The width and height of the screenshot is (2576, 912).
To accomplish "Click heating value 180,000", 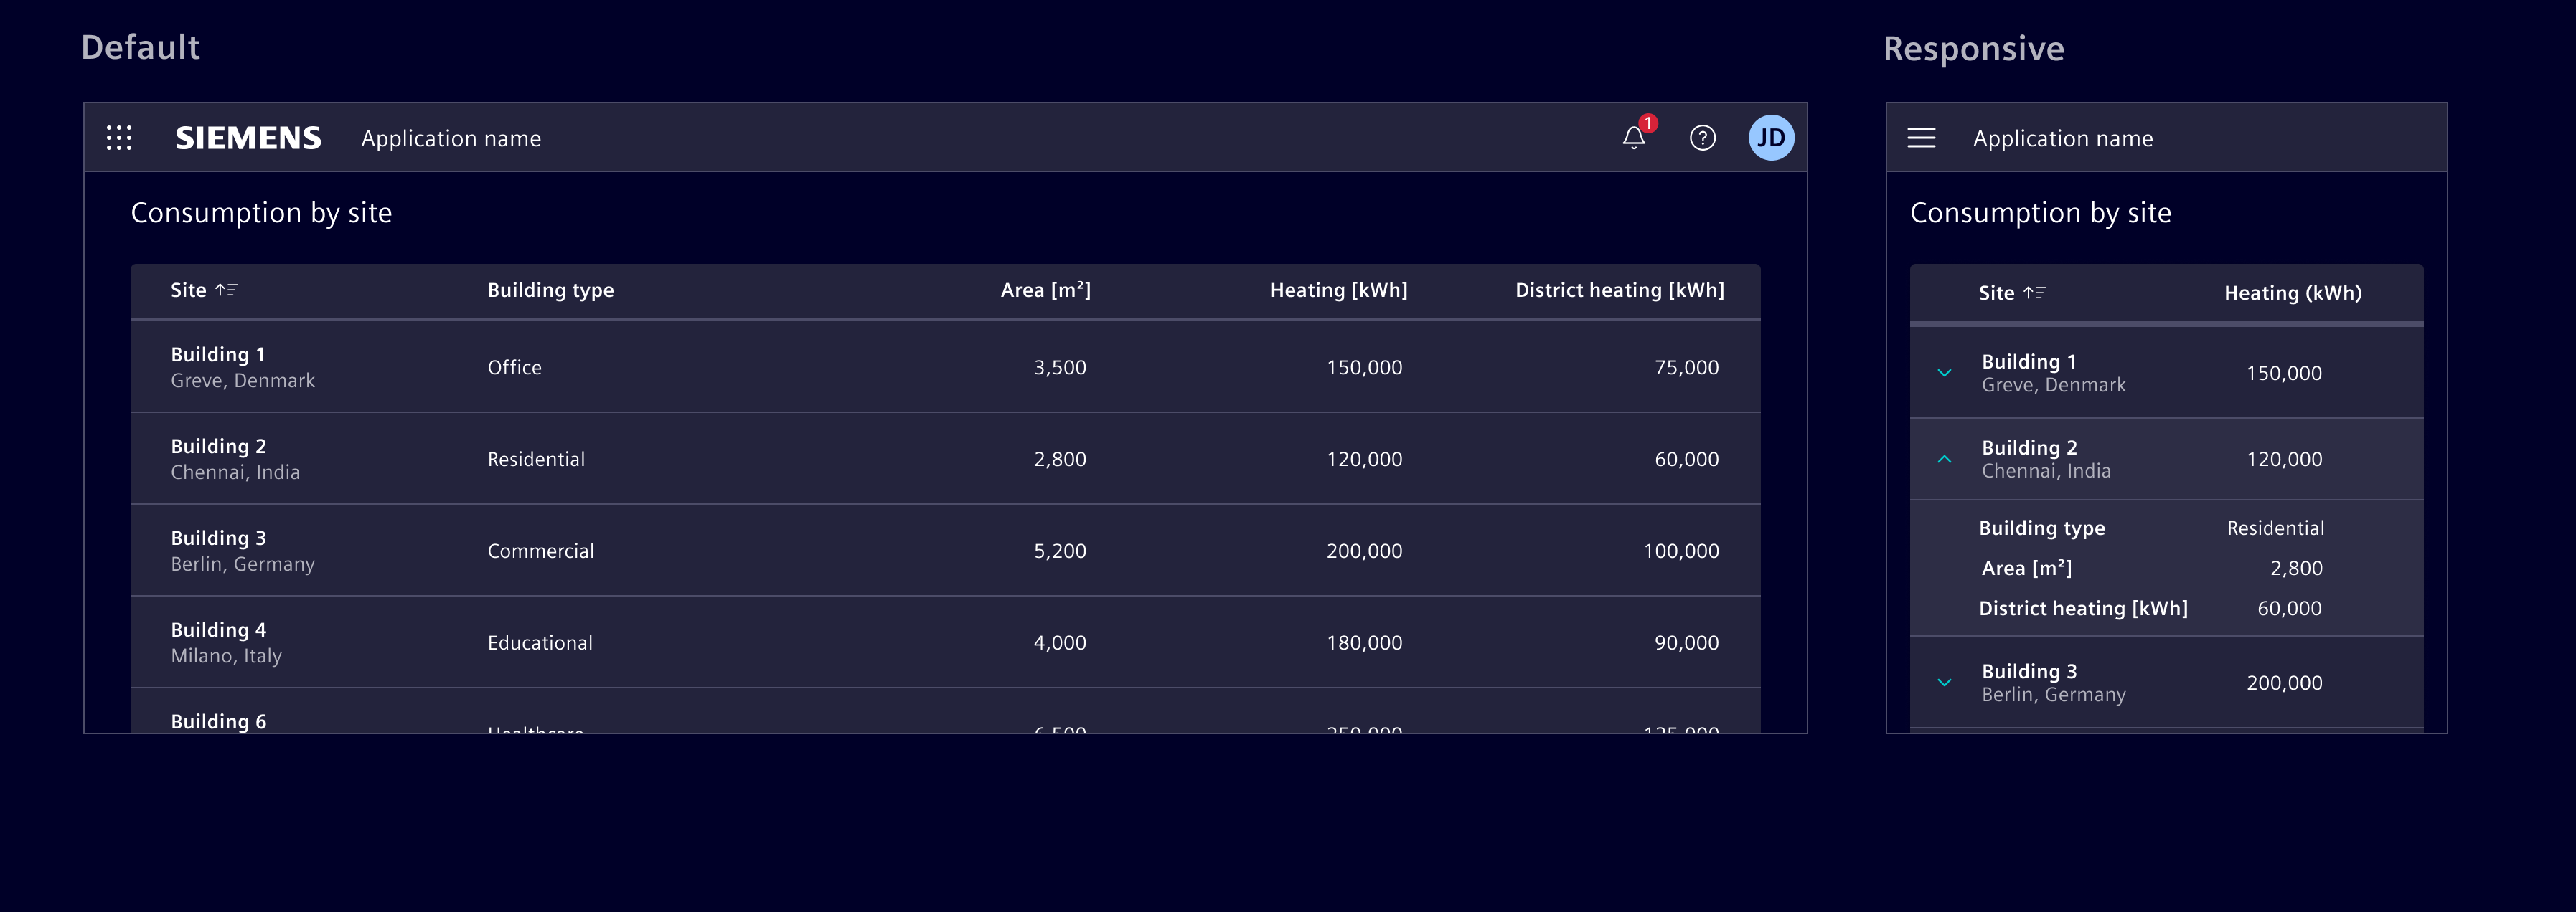I will pyautogui.click(x=1364, y=643).
